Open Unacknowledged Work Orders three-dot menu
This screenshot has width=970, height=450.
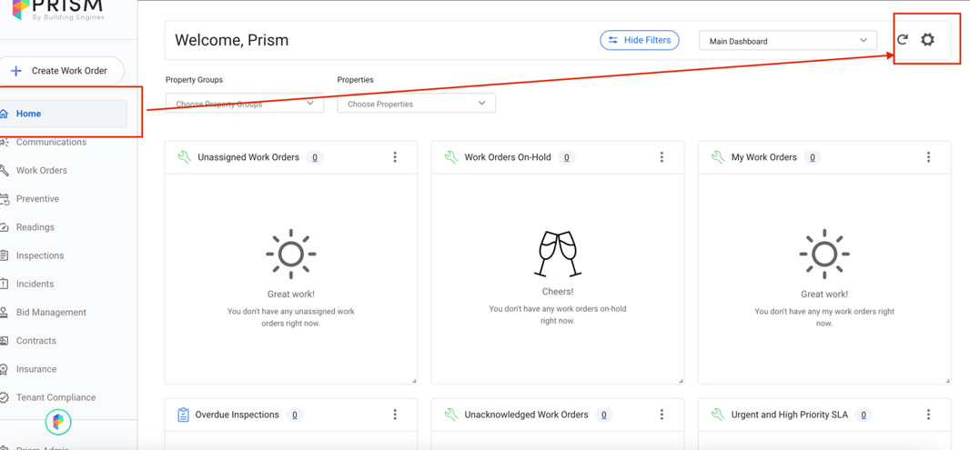pos(662,415)
